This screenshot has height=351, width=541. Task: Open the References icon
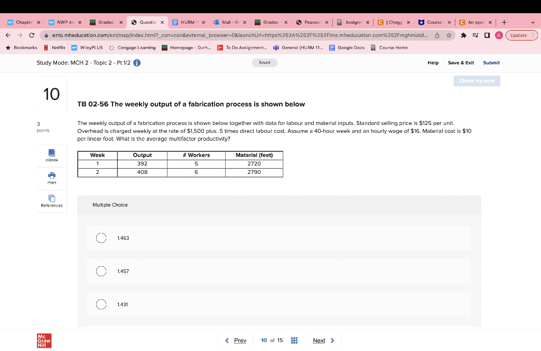[x=52, y=201]
